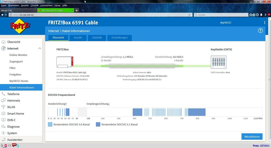Click the grey user icon in status bar
Image resolution: width=271 pixels, height=148 pixels.
10,146
